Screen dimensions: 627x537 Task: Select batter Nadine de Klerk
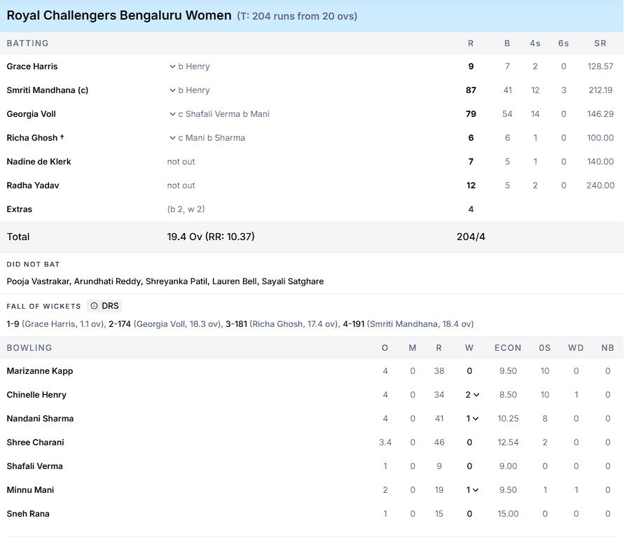[x=37, y=162]
